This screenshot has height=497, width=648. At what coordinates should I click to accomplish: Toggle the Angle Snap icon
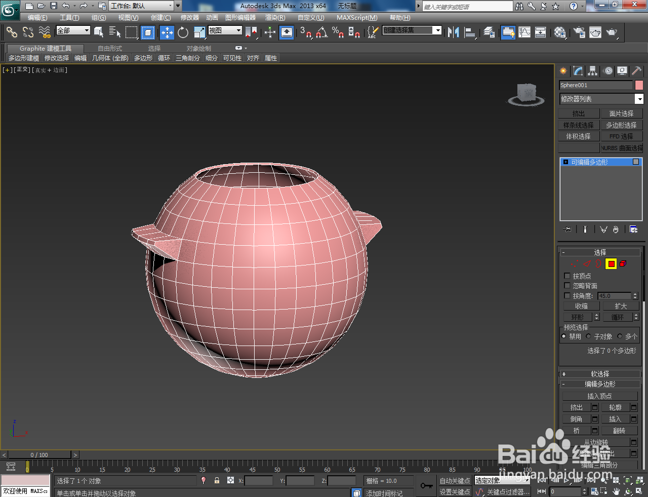[x=321, y=32]
